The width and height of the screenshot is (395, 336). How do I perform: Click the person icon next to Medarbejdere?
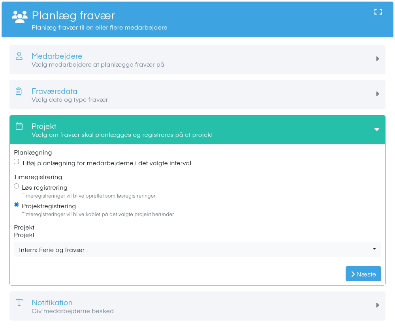pyautogui.click(x=19, y=56)
